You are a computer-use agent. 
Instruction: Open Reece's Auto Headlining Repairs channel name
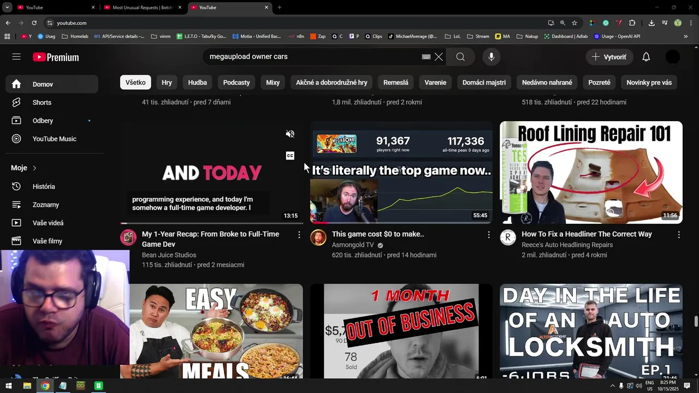[x=567, y=245]
